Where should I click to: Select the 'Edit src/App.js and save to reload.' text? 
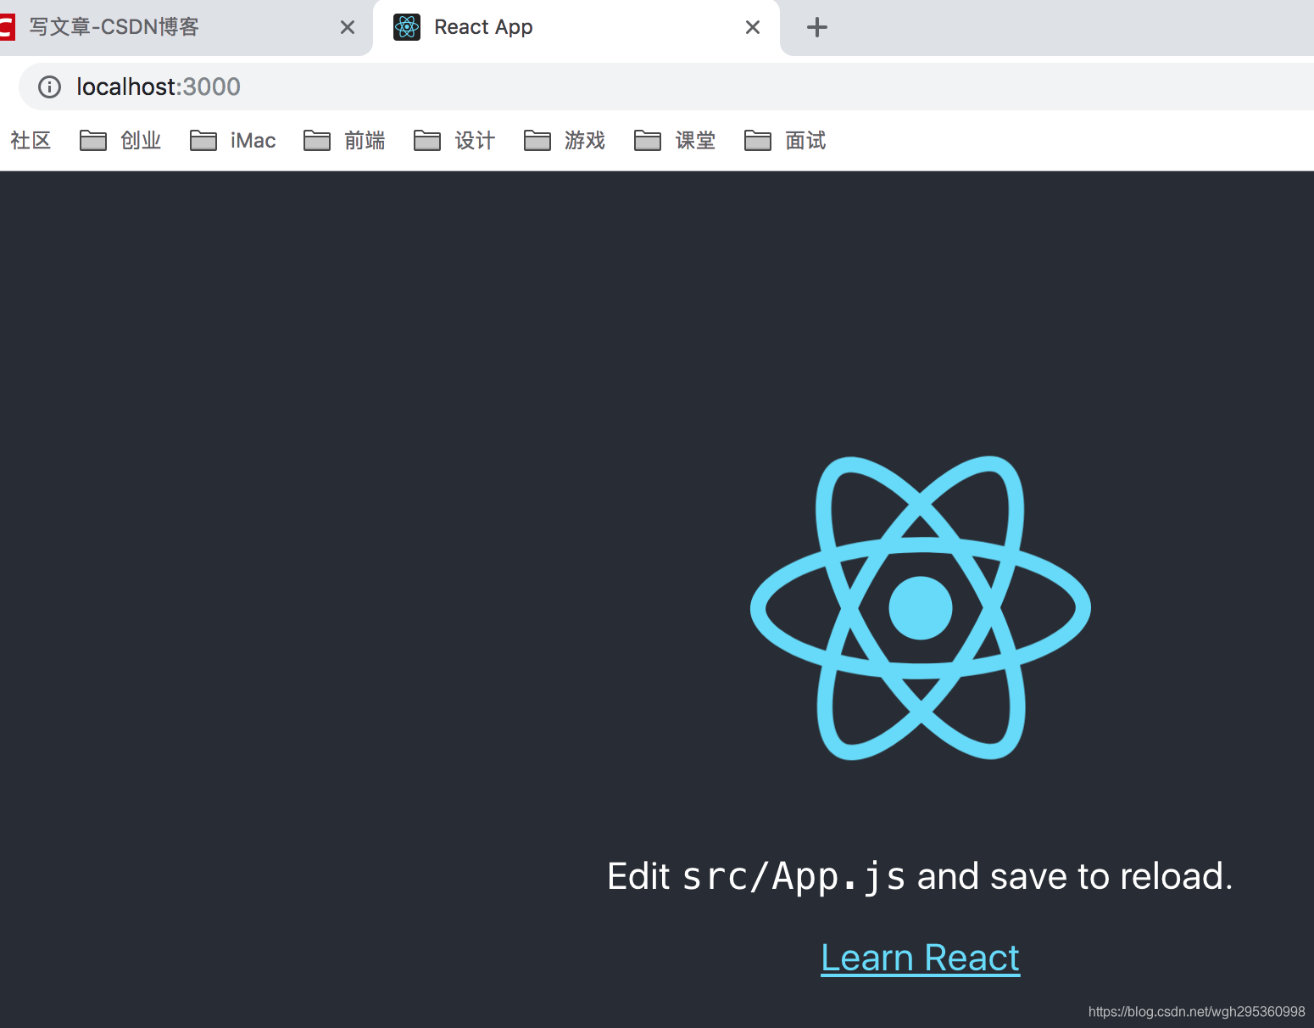click(x=921, y=876)
